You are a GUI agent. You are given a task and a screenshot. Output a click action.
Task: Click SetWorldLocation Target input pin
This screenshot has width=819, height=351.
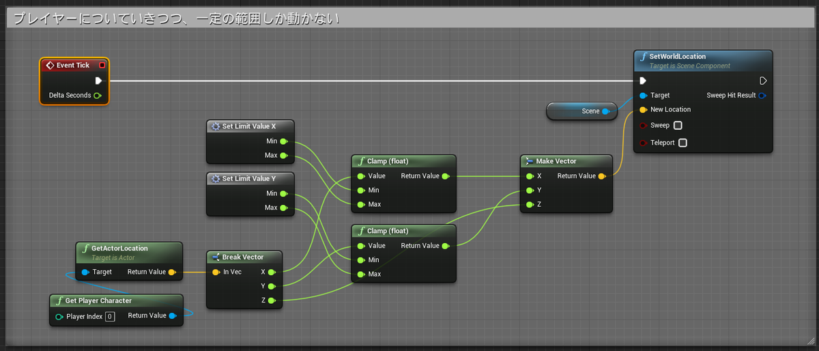tap(643, 95)
